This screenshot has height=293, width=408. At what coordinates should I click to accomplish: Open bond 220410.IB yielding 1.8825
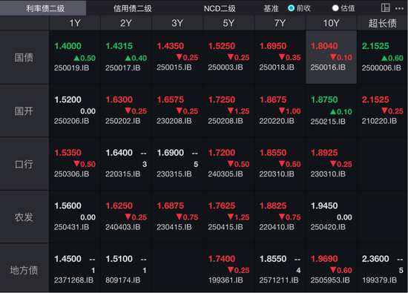click(280, 217)
